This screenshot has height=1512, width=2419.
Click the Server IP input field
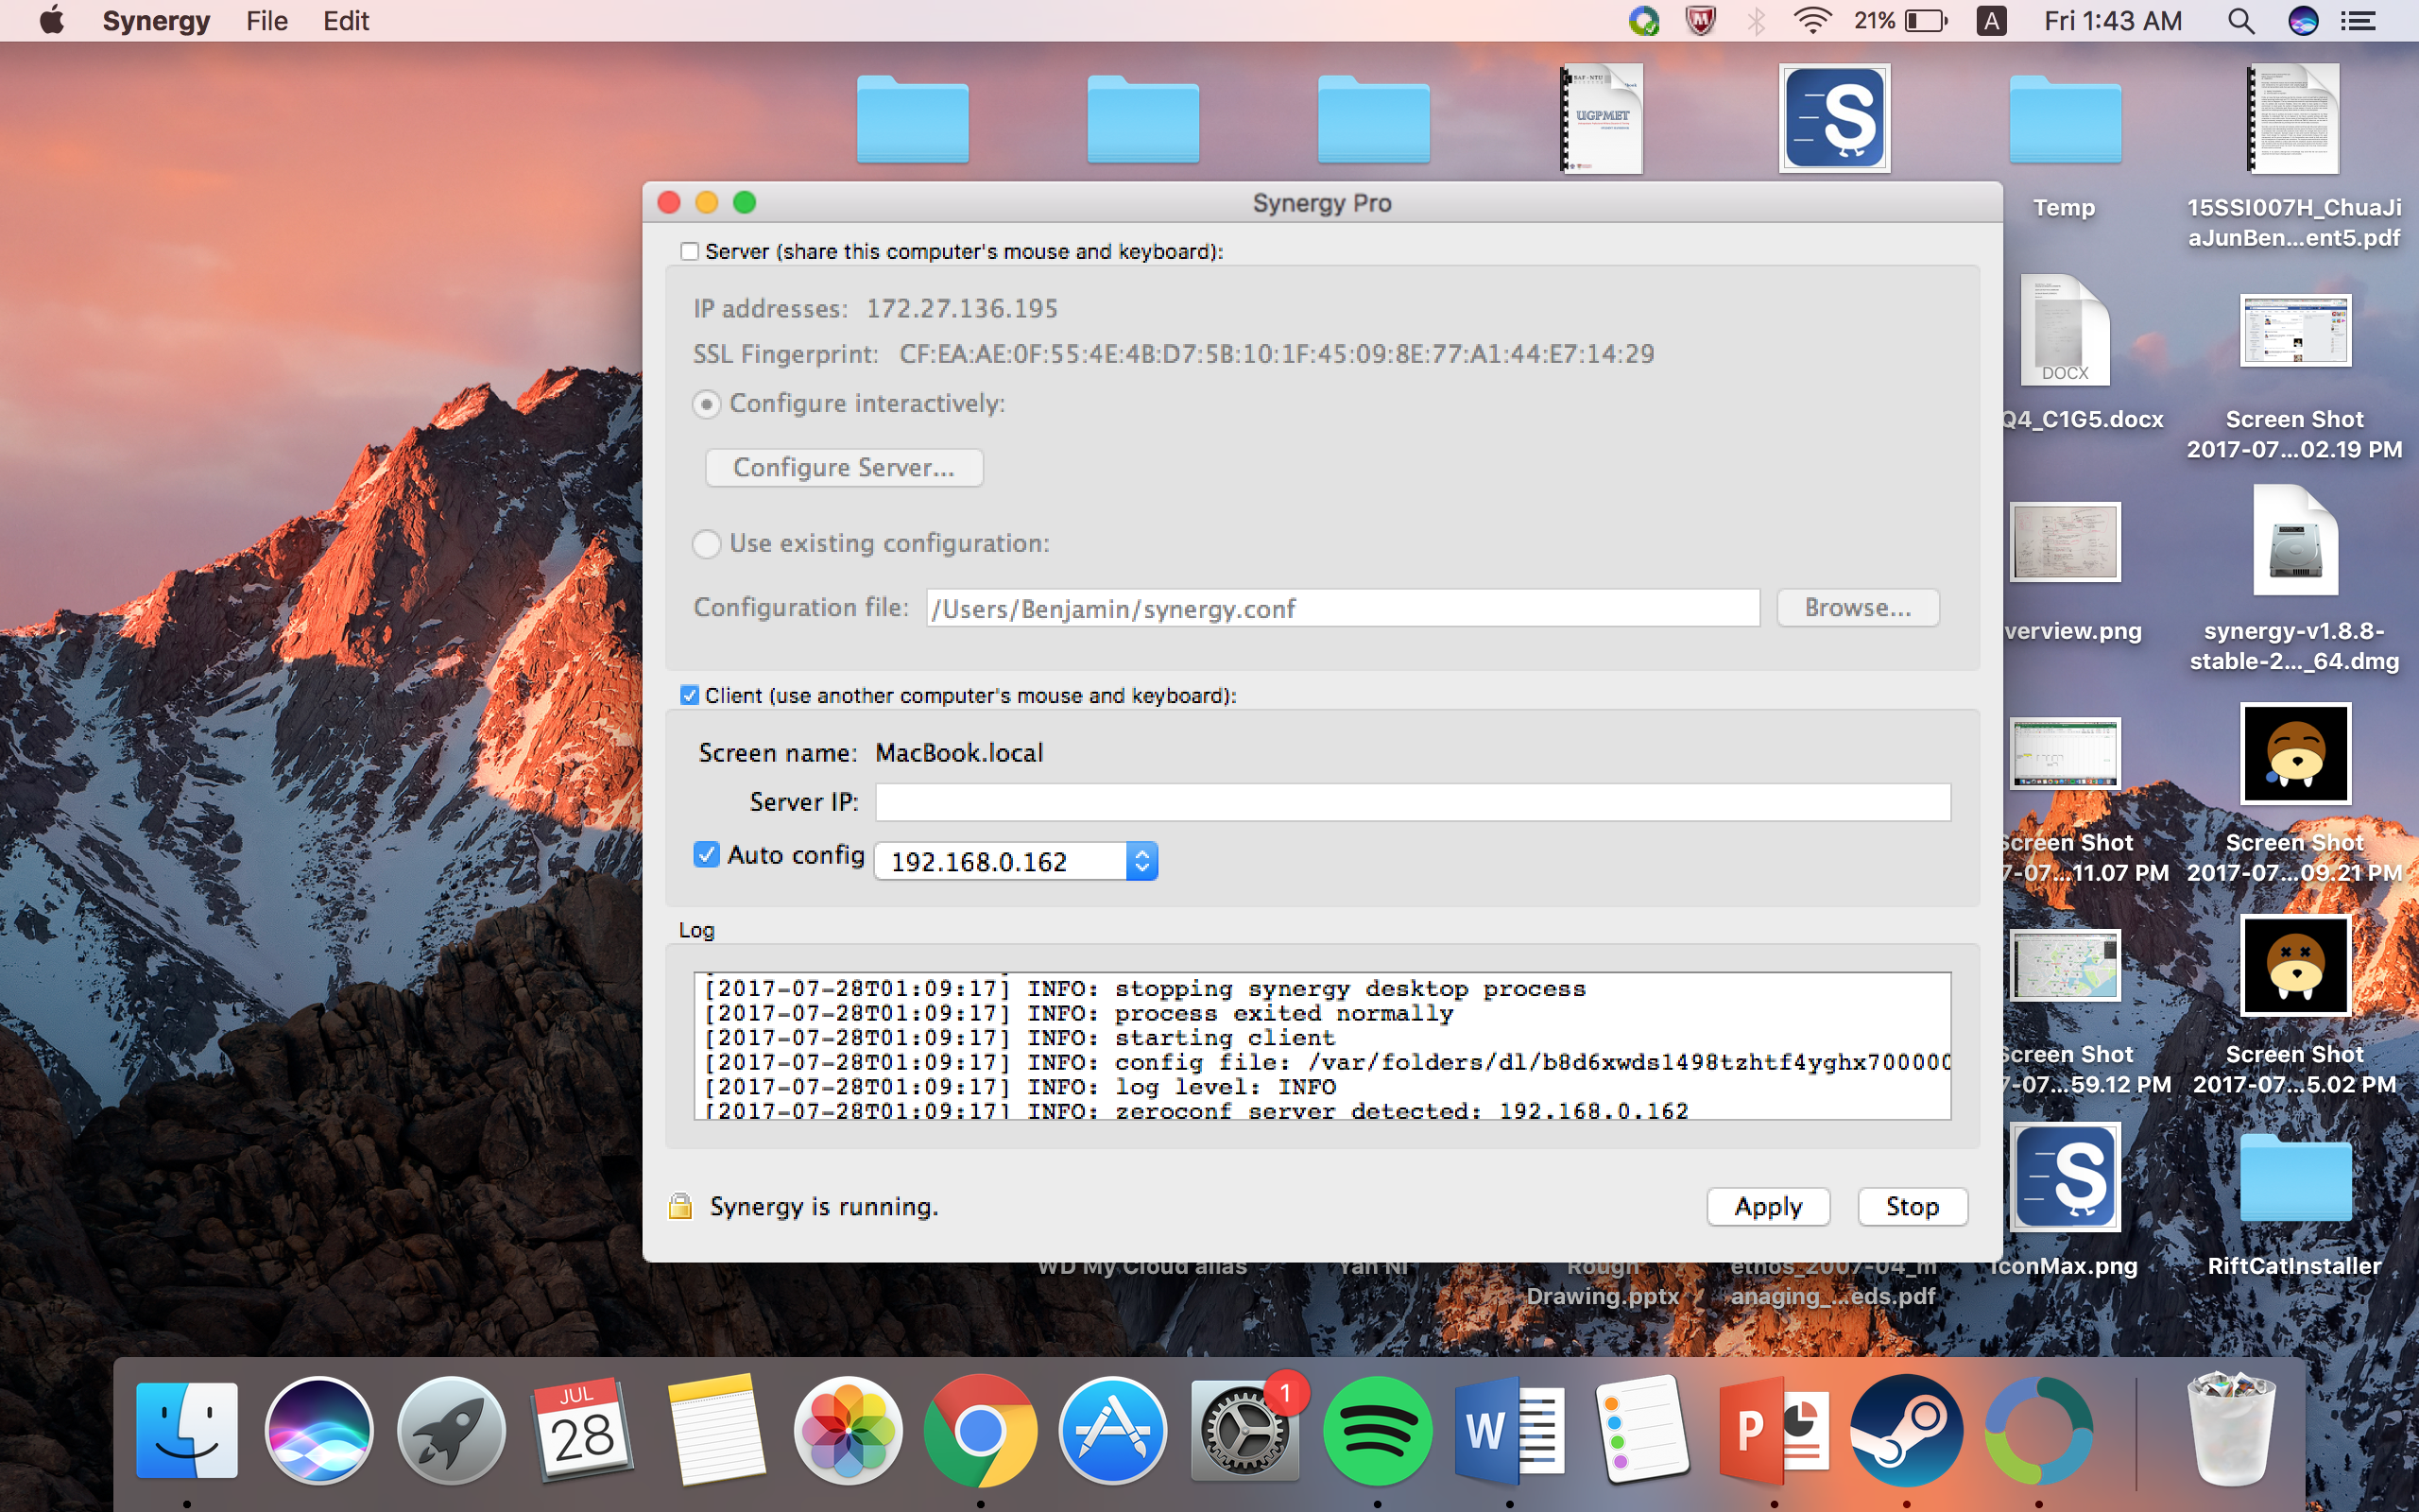coord(1413,802)
